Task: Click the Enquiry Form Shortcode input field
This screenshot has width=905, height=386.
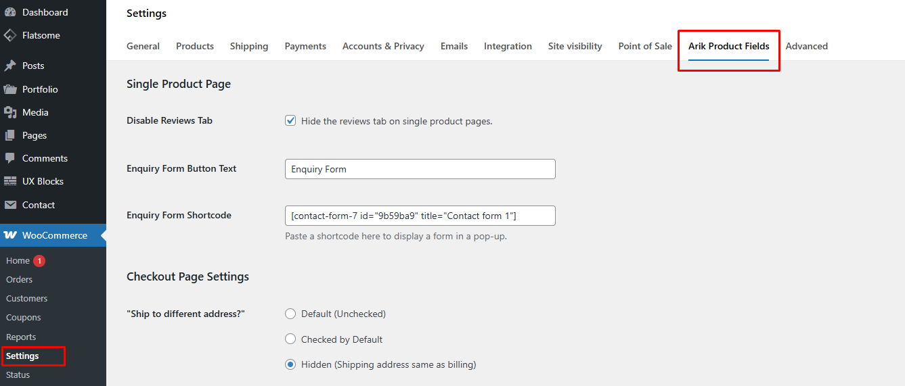Action: point(420,216)
